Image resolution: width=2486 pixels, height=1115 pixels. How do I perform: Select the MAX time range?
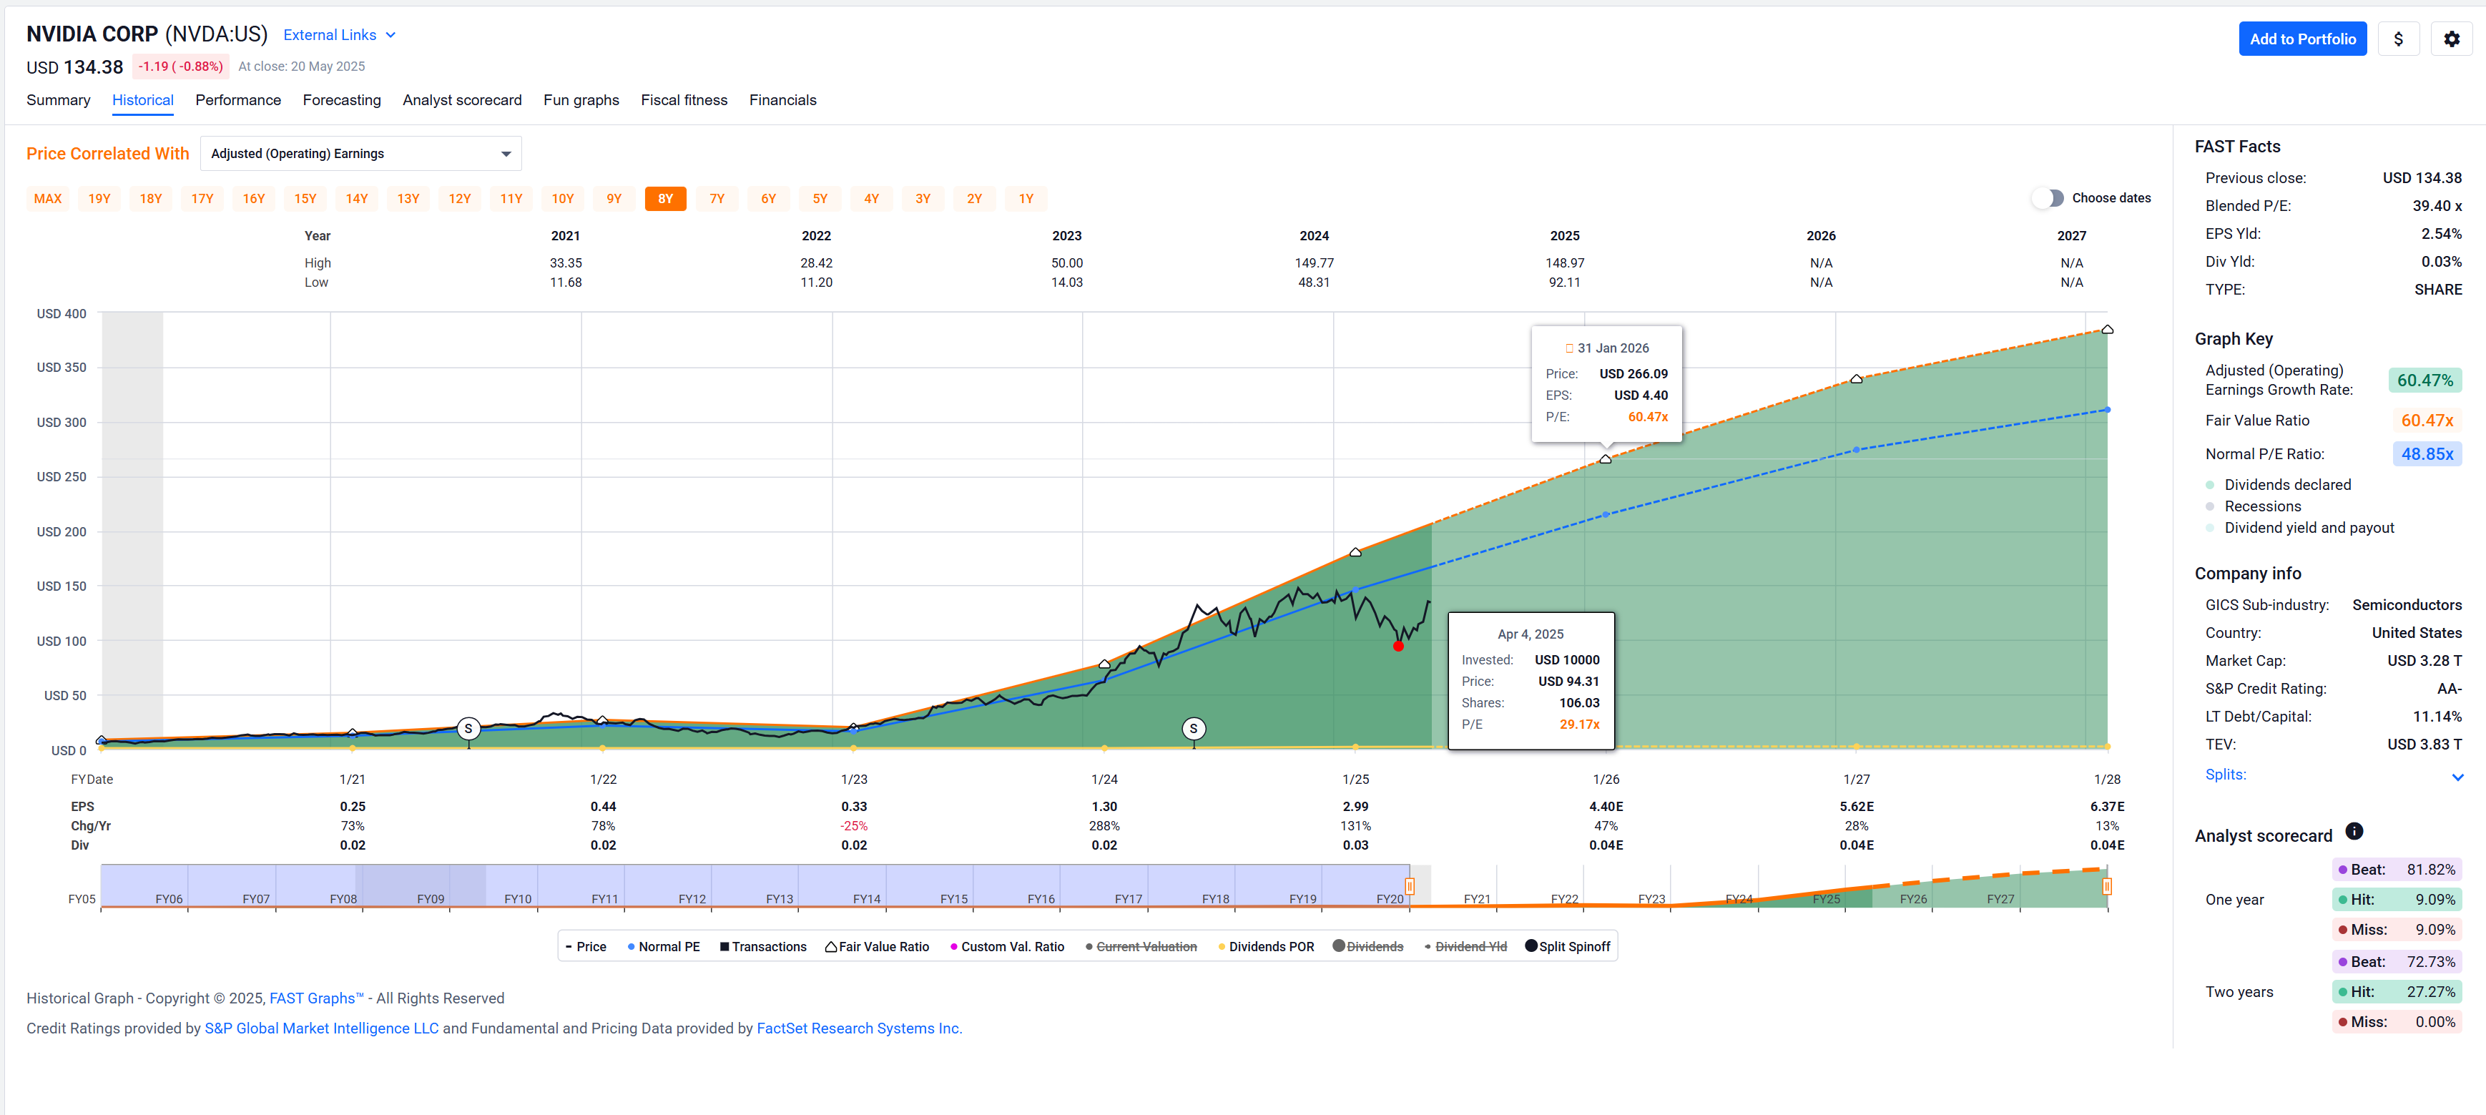pos(47,199)
